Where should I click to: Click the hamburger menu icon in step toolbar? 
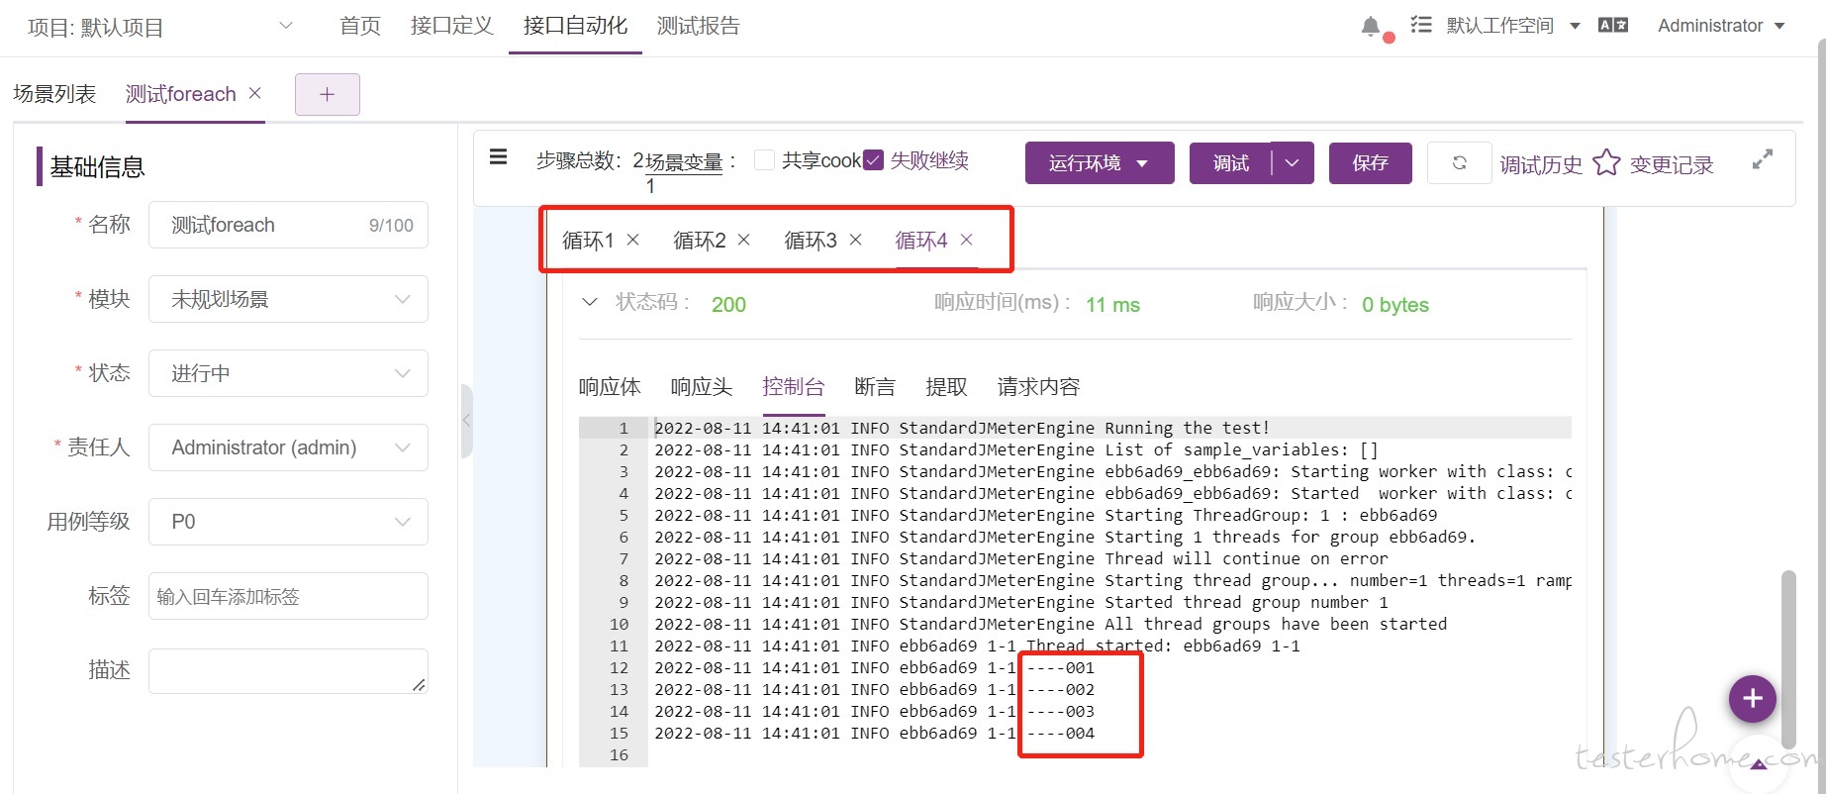pyautogui.click(x=499, y=157)
